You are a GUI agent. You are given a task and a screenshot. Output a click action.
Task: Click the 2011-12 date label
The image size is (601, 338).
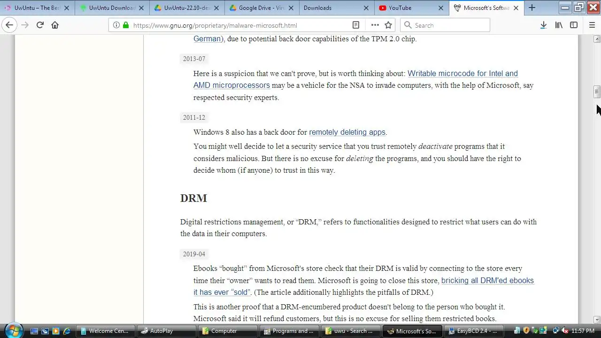pyautogui.click(x=194, y=117)
